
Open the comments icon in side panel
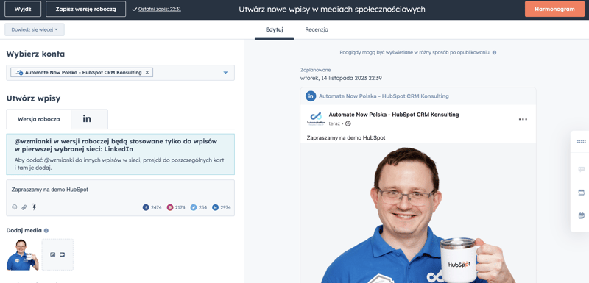[x=581, y=169]
